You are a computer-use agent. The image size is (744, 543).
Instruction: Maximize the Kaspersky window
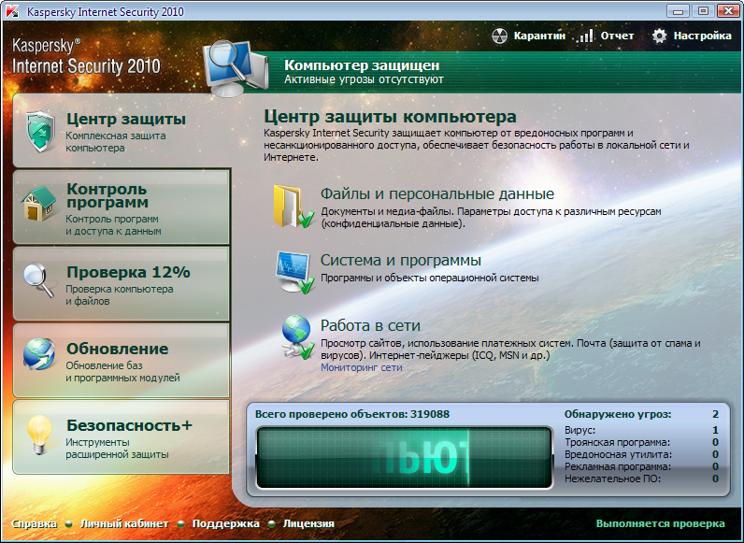point(703,11)
